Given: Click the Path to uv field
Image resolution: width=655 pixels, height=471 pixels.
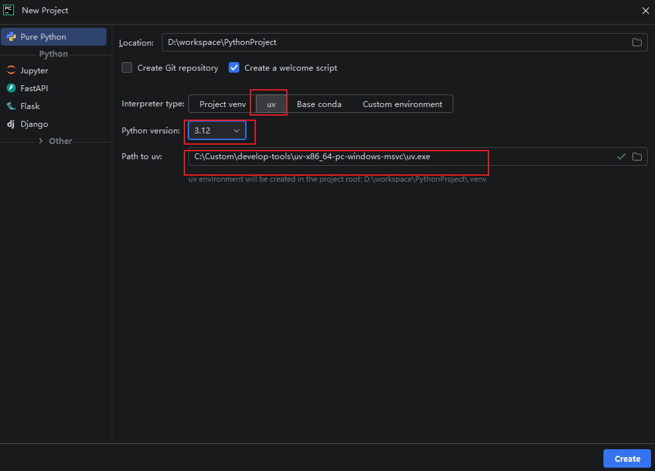Looking at the screenshot, I should [x=397, y=157].
